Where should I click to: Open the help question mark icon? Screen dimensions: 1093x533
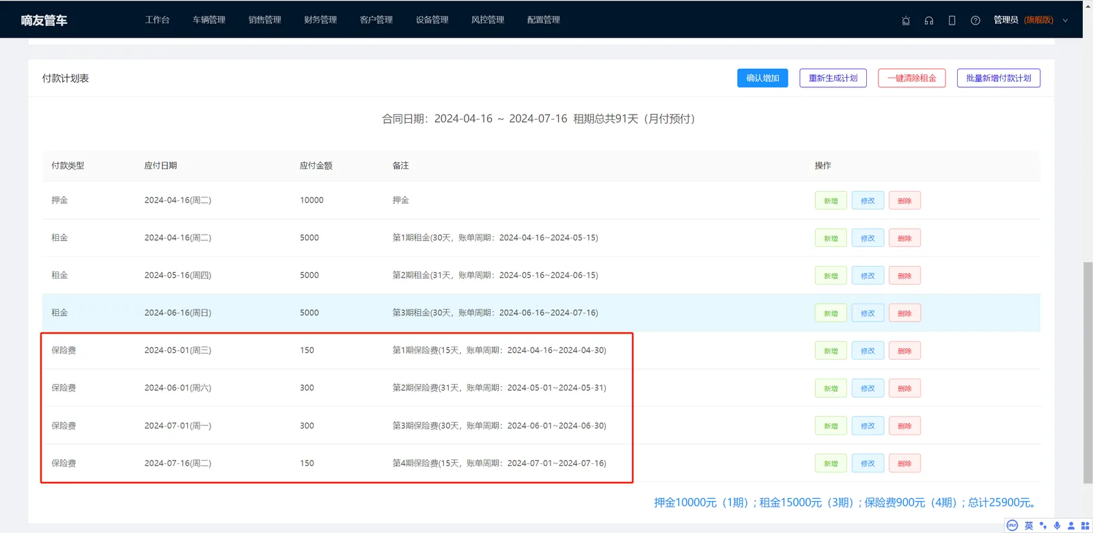[976, 20]
